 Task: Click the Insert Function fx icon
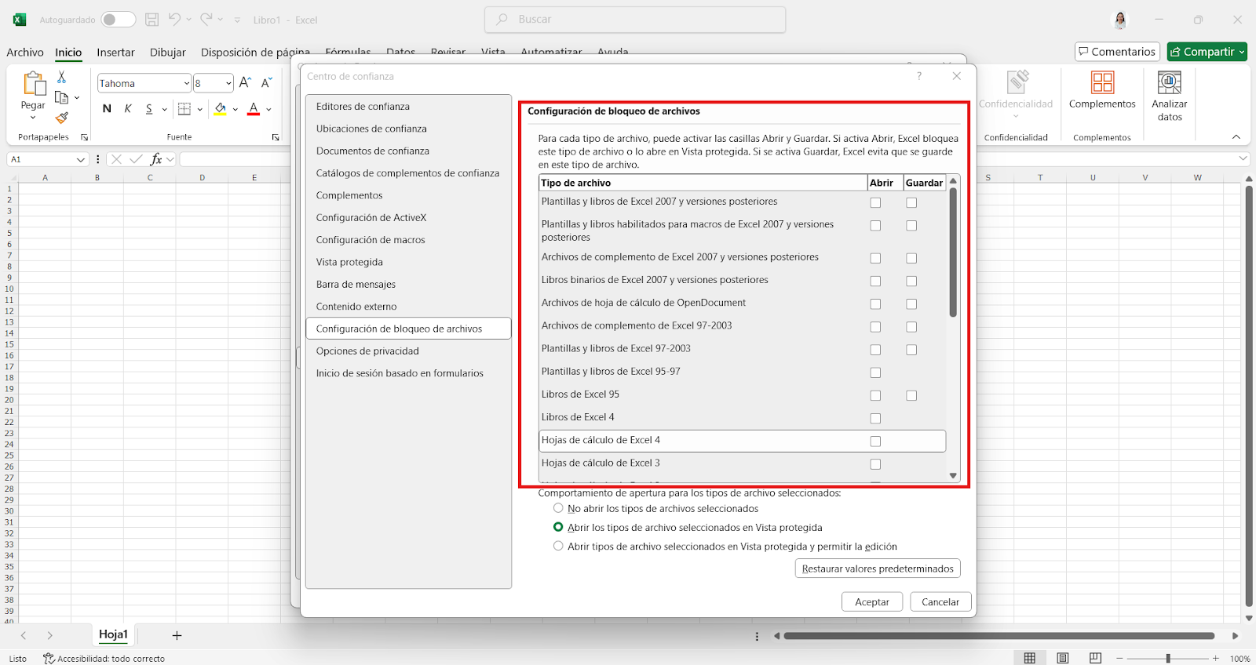[x=156, y=159]
